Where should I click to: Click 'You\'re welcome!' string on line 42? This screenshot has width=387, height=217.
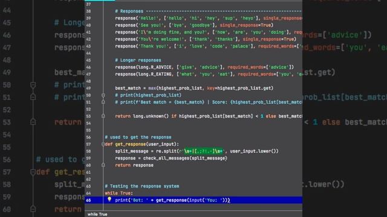(161, 39)
